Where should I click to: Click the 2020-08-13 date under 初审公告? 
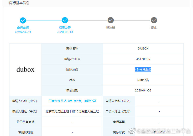pos(65,32)
